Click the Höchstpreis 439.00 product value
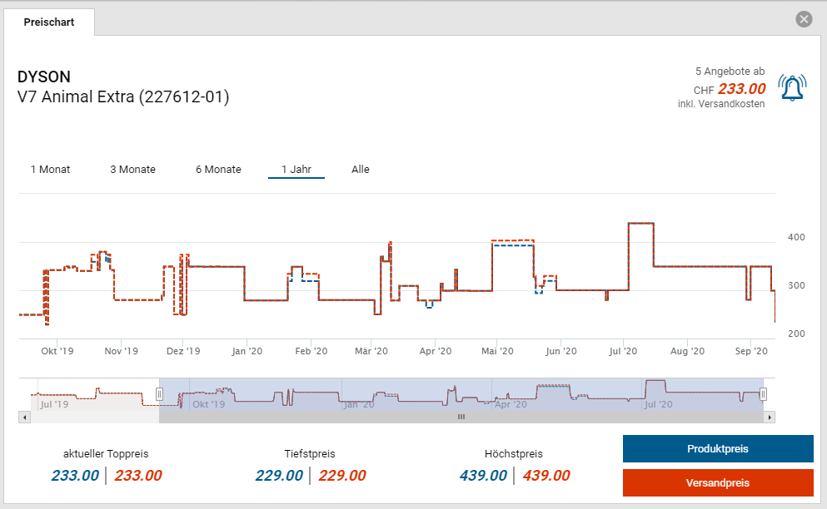Image resolution: width=827 pixels, height=509 pixels. point(482,476)
